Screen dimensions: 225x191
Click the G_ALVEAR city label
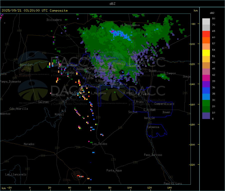(149, 110)
